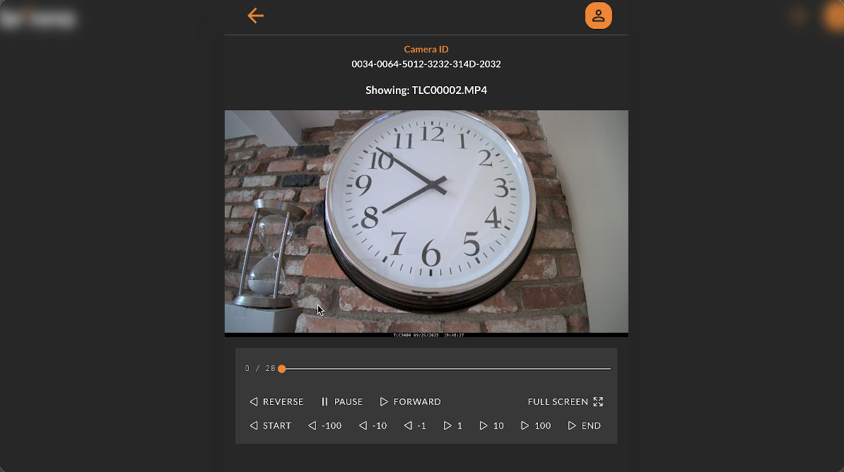Go back using the orange arrow
This screenshot has height=472, width=844.
pyautogui.click(x=255, y=16)
